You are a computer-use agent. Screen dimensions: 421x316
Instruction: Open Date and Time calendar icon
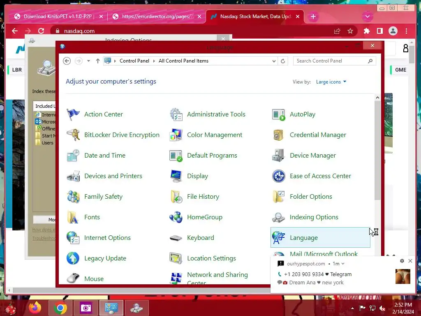tap(73, 156)
